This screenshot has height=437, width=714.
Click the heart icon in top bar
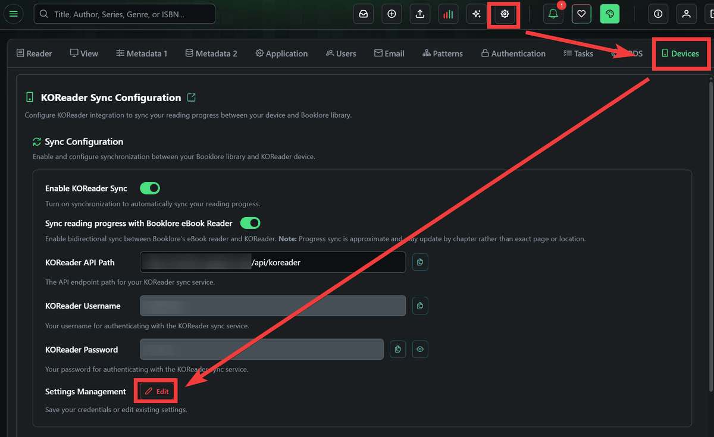[581, 14]
